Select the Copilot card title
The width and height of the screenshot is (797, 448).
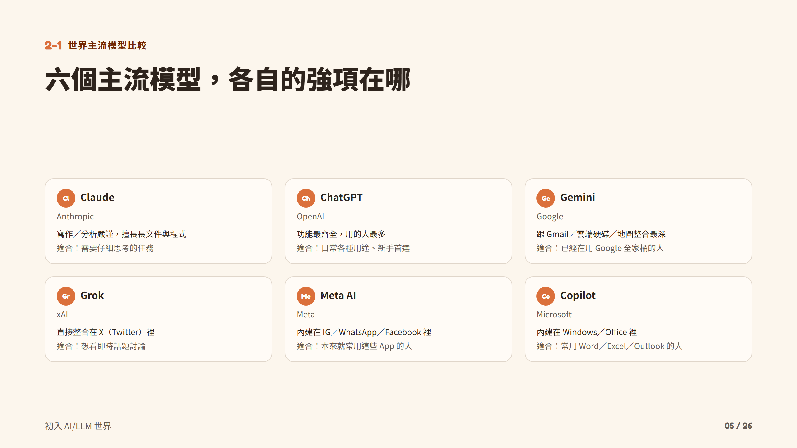(x=578, y=296)
